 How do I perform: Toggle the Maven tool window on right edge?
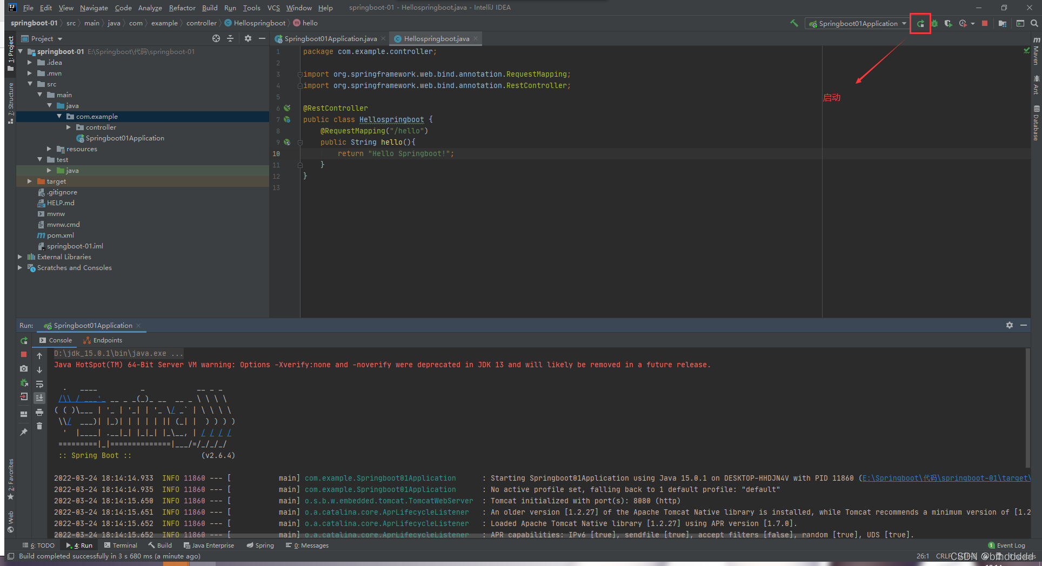point(1036,51)
